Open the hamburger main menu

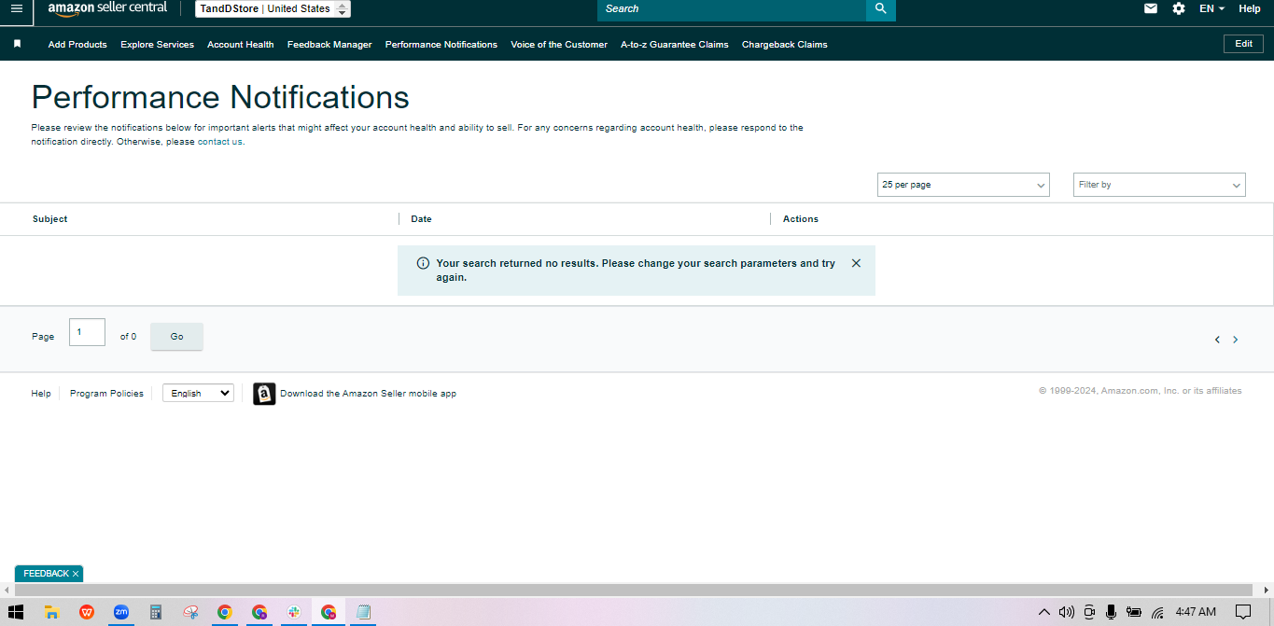pyautogui.click(x=17, y=8)
